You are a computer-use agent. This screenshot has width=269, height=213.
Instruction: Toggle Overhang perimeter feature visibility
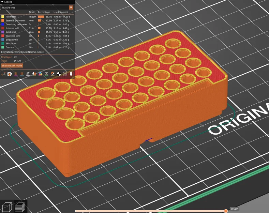36,24
